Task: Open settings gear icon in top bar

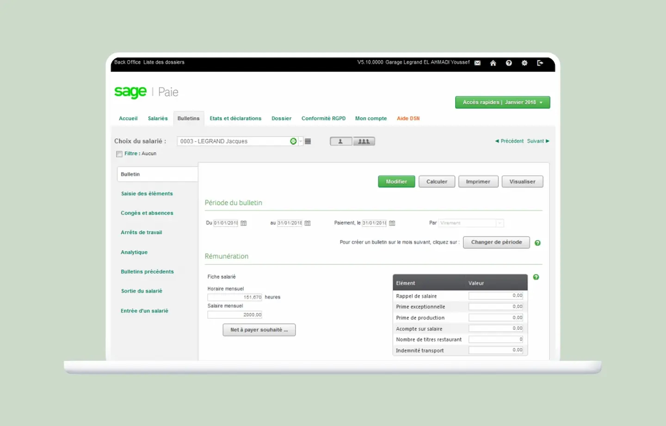Action: click(x=524, y=63)
